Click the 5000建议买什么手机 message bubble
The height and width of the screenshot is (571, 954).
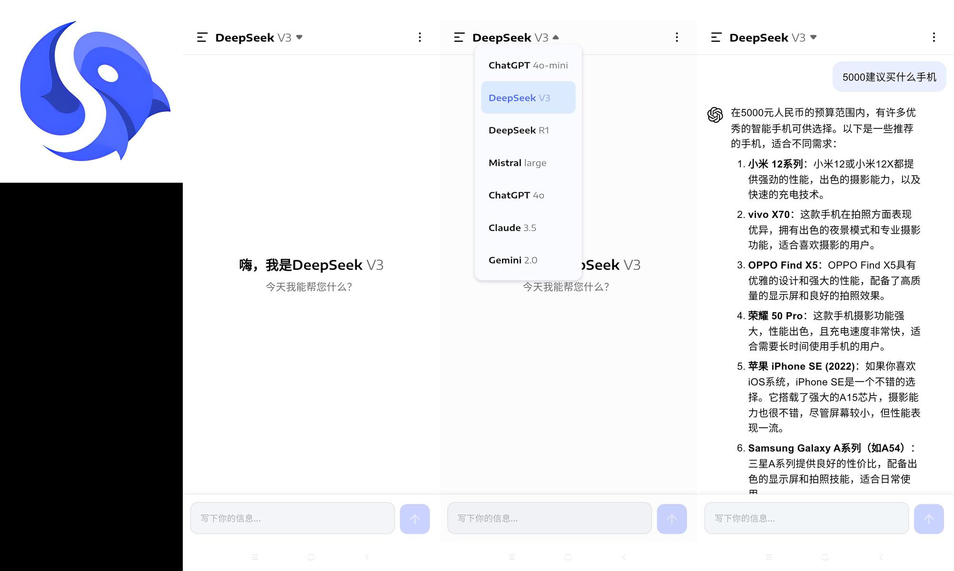(889, 77)
